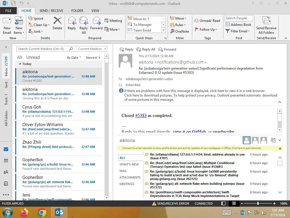The width and height of the screenshot is (290, 218).
Task: Open the Tasks module icon
Action: 6,183
